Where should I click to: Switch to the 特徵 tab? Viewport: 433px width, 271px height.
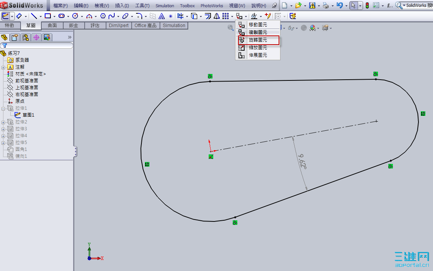tap(10, 25)
